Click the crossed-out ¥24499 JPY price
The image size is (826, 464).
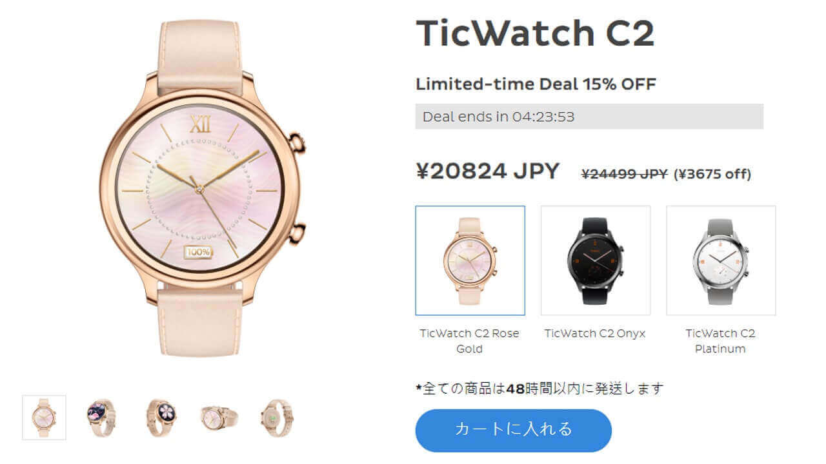pyautogui.click(x=624, y=173)
